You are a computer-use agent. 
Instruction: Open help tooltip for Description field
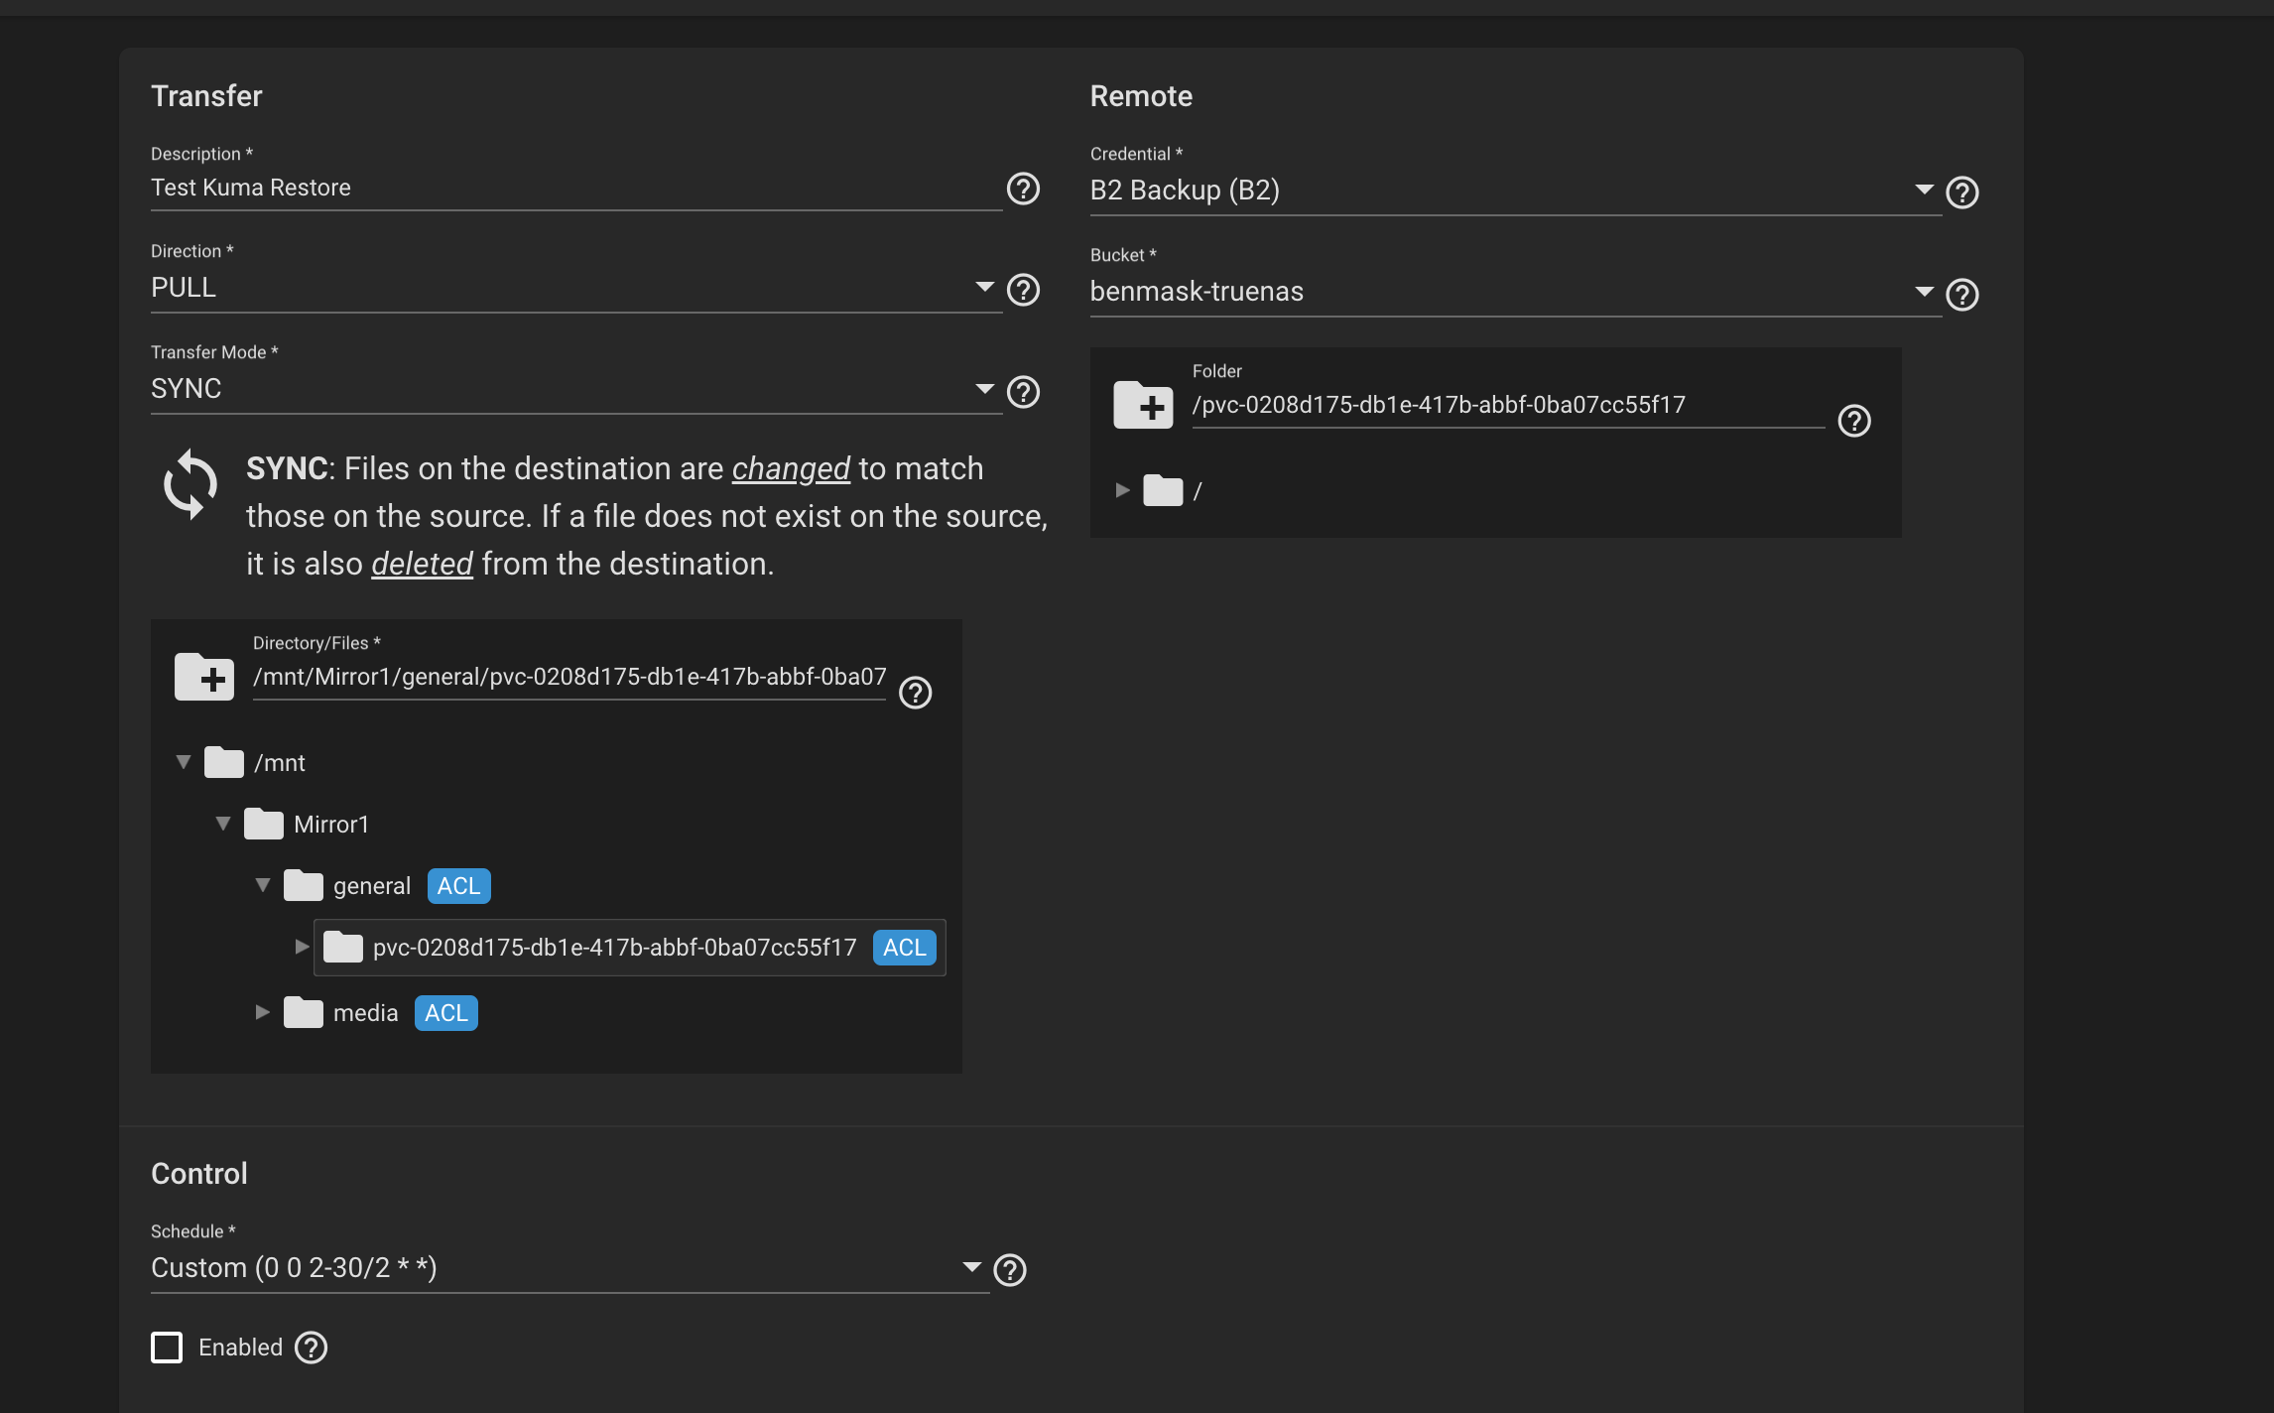click(x=1023, y=190)
